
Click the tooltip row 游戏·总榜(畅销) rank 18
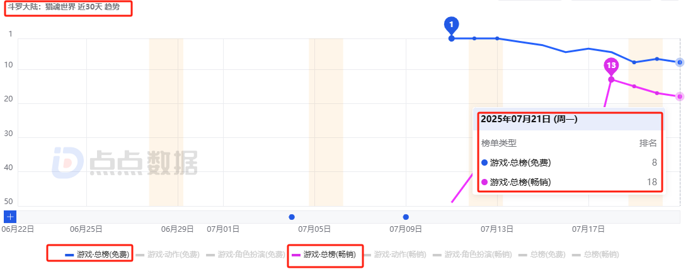[569, 182]
